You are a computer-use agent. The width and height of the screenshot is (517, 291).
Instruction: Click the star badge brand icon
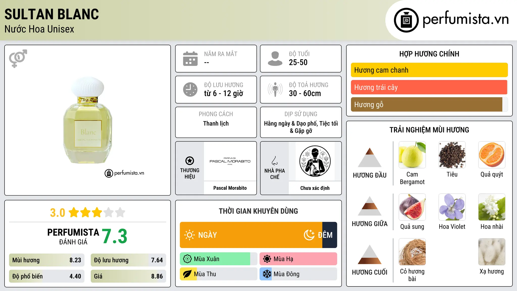[190, 161]
